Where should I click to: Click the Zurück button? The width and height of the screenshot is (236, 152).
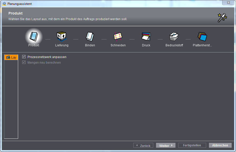(x=143, y=145)
